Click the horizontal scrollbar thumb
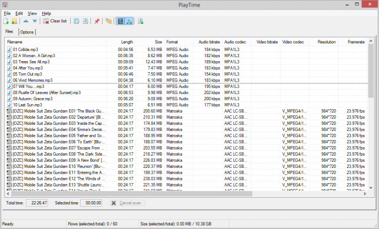This screenshot has height=229, width=379. pos(132,194)
